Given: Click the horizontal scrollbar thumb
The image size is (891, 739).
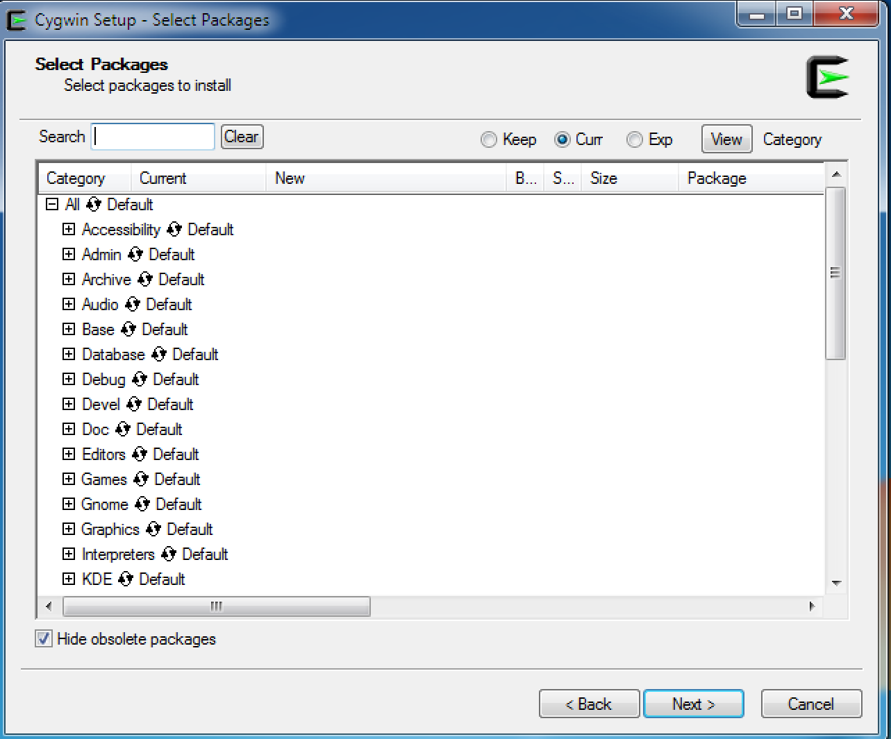Looking at the screenshot, I should (x=217, y=606).
